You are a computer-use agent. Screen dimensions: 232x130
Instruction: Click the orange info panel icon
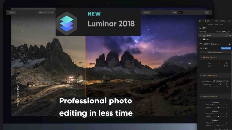pos(208,21)
